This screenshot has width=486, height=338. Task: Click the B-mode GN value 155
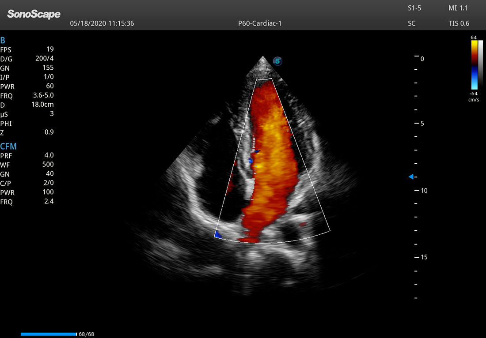click(48, 68)
